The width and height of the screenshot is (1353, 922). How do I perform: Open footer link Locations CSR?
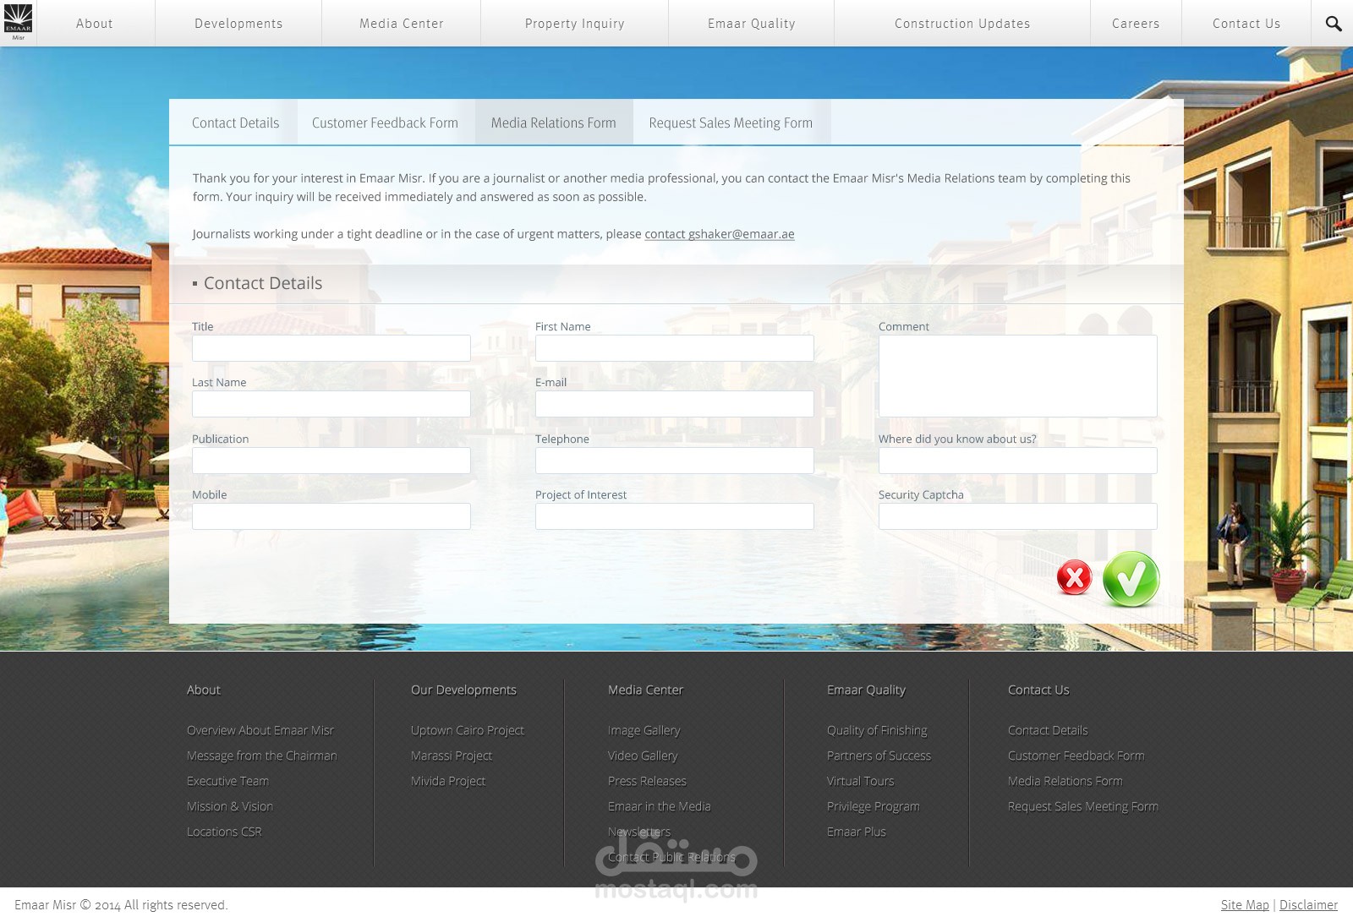click(x=225, y=832)
